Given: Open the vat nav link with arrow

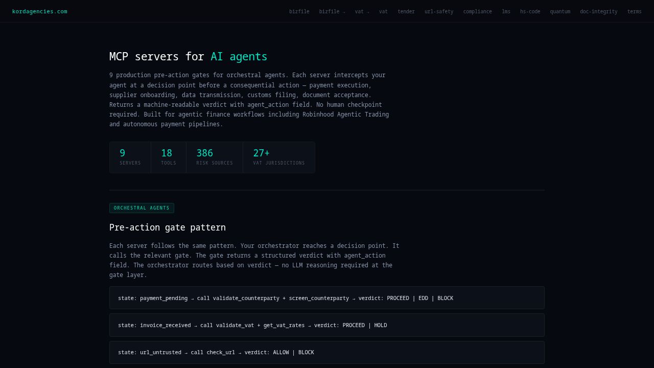Looking at the screenshot, I should [x=362, y=12].
